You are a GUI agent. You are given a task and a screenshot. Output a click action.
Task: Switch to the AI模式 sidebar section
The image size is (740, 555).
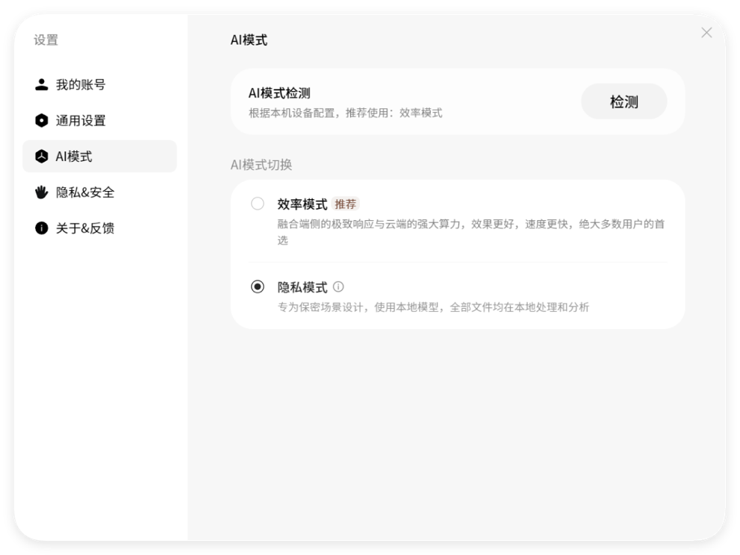(x=99, y=156)
